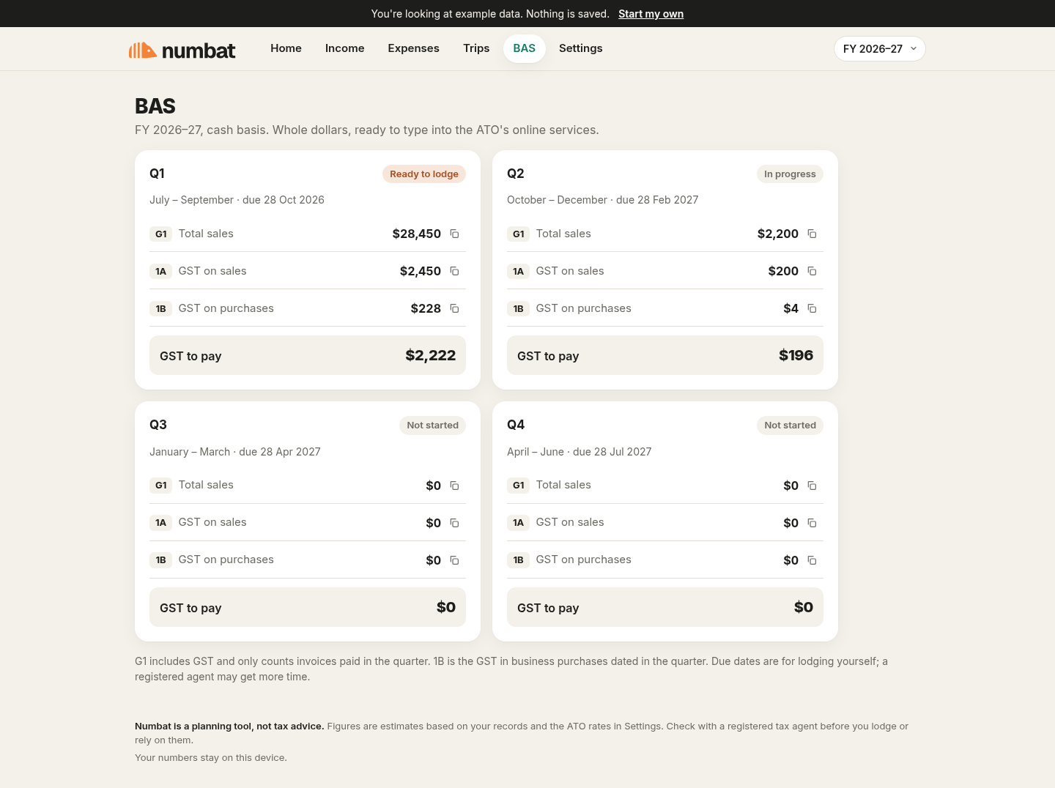
Task: Copy Q2 Total sales amount
Action: pyautogui.click(x=812, y=234)
